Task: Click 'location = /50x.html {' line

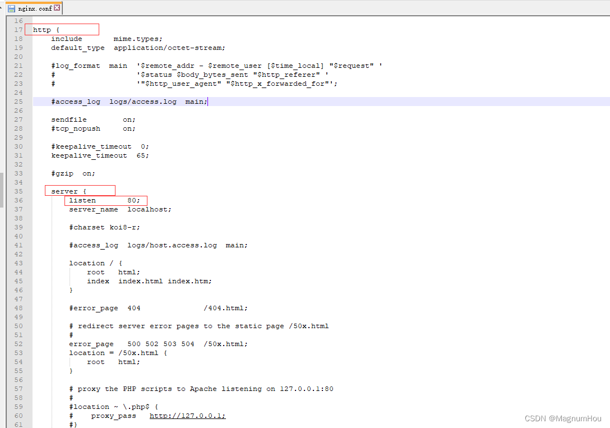Action: (118, 353)
